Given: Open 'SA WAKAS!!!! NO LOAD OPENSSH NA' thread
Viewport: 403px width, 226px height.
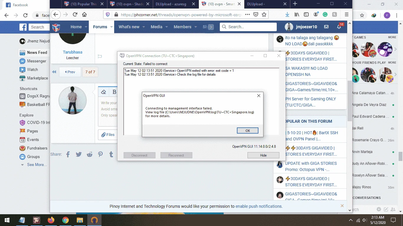Looking at the screenshot, I should [x=306, y=71].
